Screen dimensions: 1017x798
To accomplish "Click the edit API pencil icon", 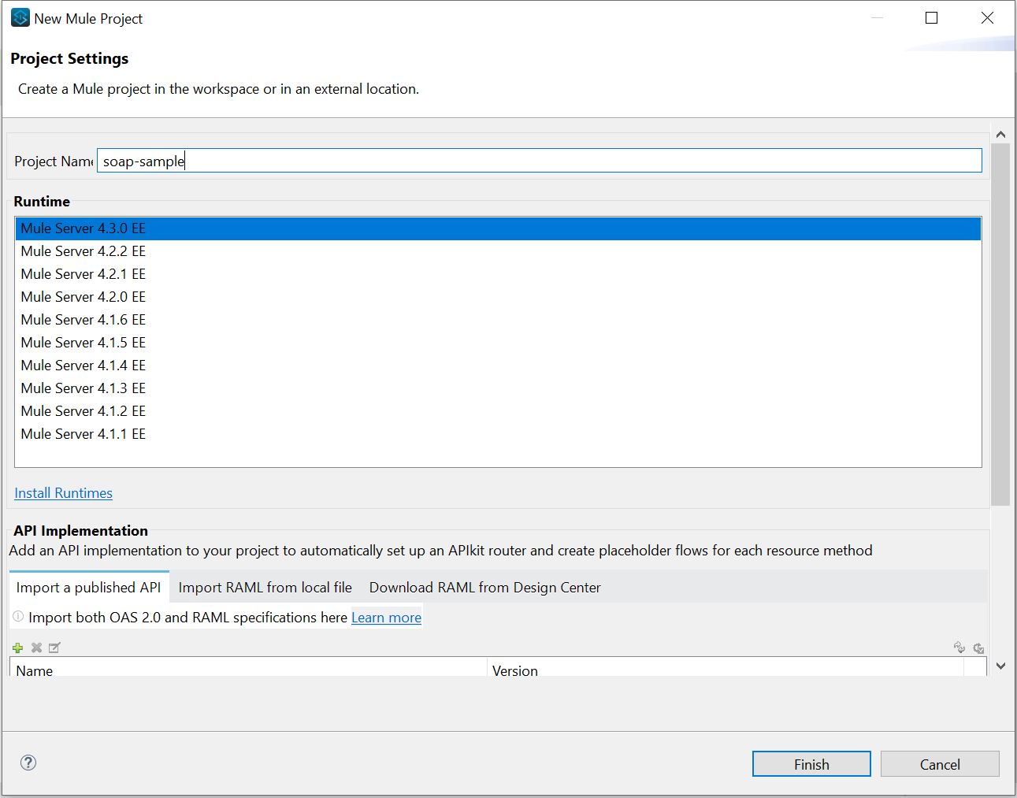I will tap(54, 648).
